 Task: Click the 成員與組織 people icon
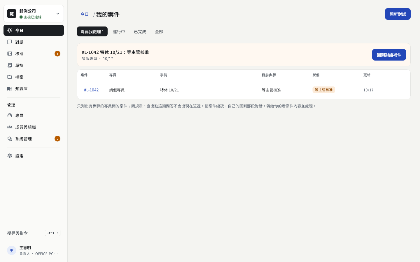(x=10, y=127)
